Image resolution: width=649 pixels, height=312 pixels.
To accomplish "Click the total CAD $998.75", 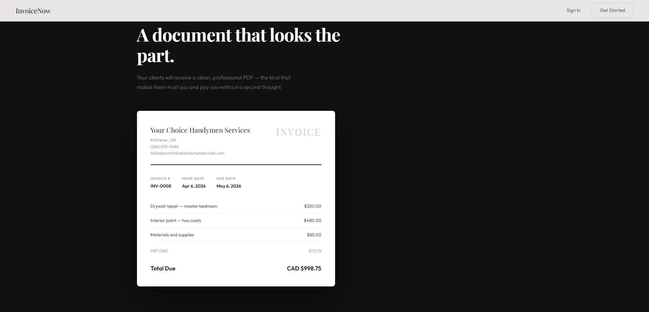I will point(304,269).
